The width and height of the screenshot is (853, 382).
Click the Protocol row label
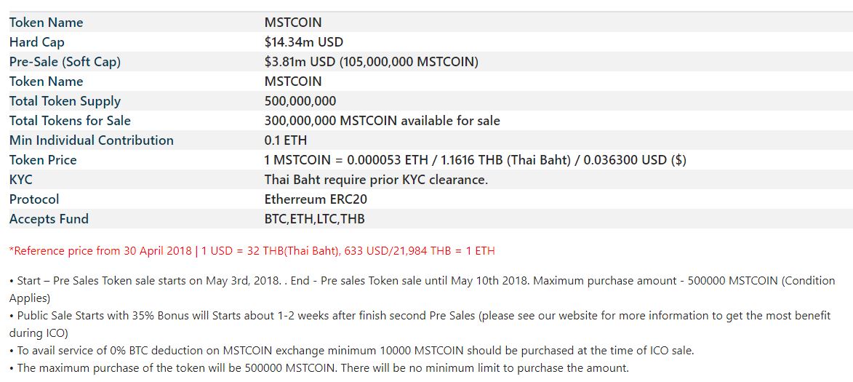tap(34, 199)
